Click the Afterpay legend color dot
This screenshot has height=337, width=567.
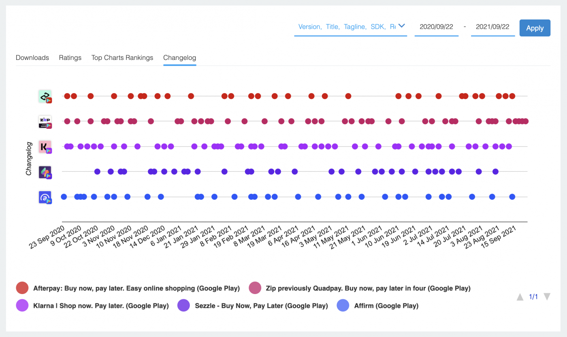click(x=21, y=288)
